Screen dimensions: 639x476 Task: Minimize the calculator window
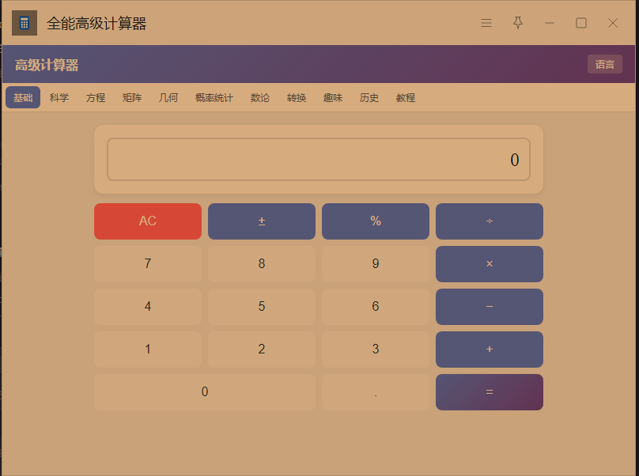[x=550, y=23]
